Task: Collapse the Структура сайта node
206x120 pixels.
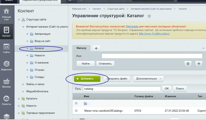Action: (19, 20)
